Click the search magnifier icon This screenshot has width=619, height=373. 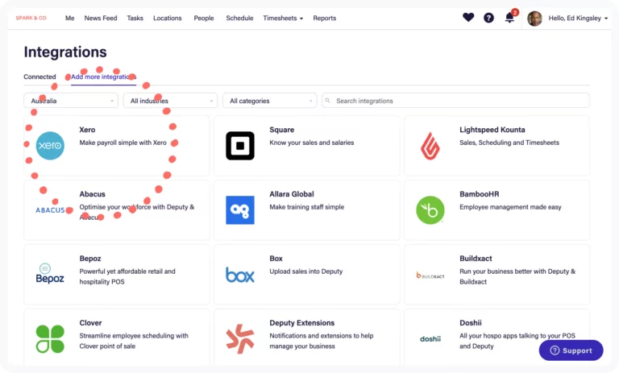coord(328,101)
